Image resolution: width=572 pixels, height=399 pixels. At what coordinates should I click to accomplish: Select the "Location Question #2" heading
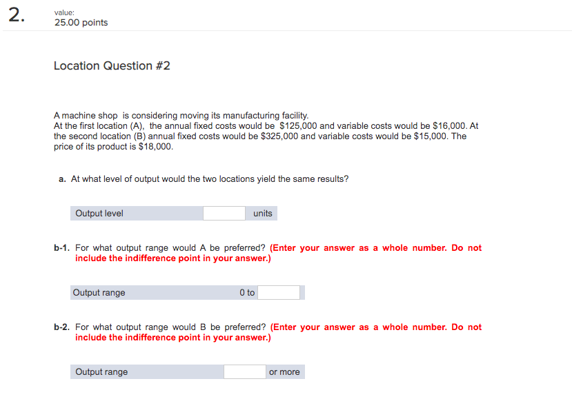[112, 65]
